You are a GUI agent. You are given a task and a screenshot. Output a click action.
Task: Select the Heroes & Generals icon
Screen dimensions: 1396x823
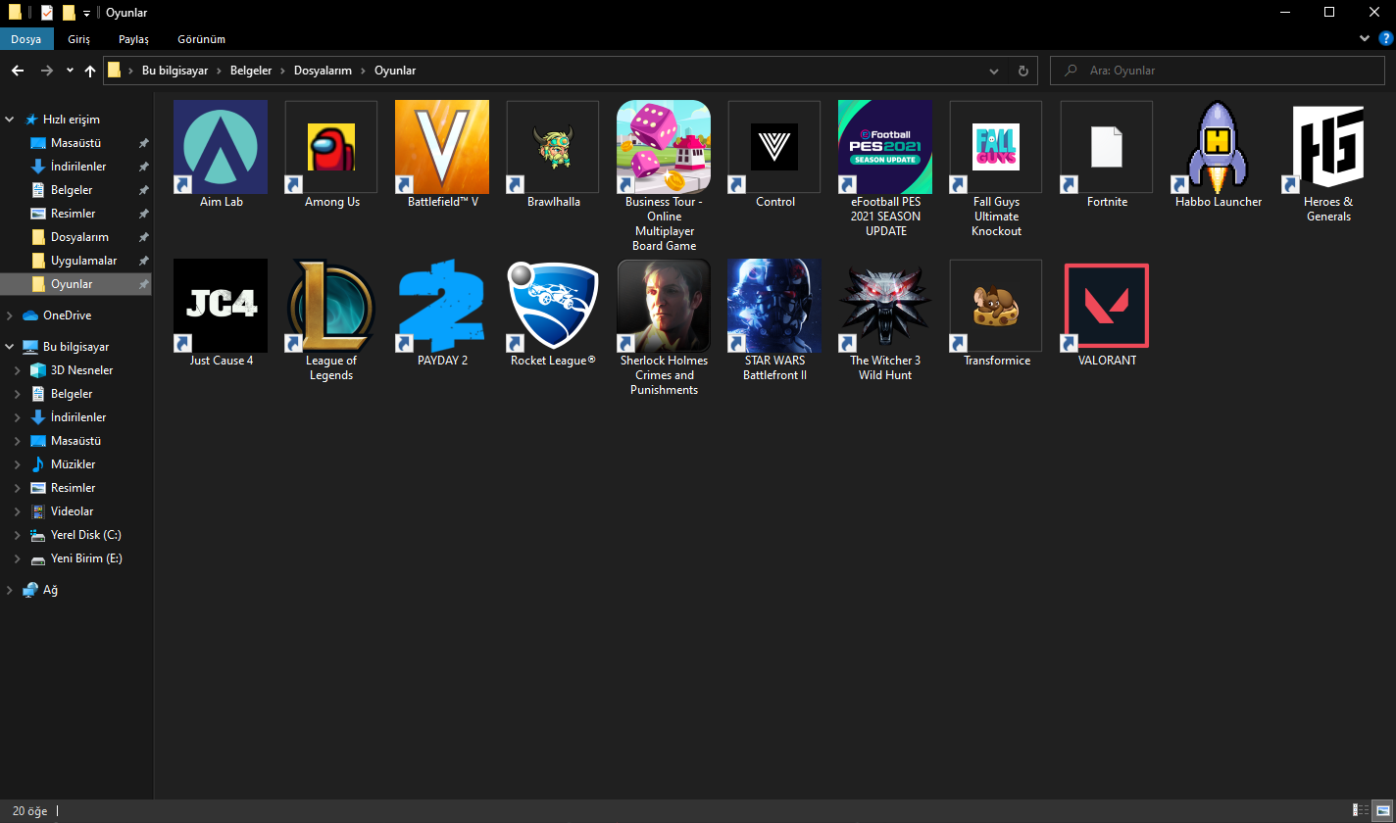[1328, 147]
